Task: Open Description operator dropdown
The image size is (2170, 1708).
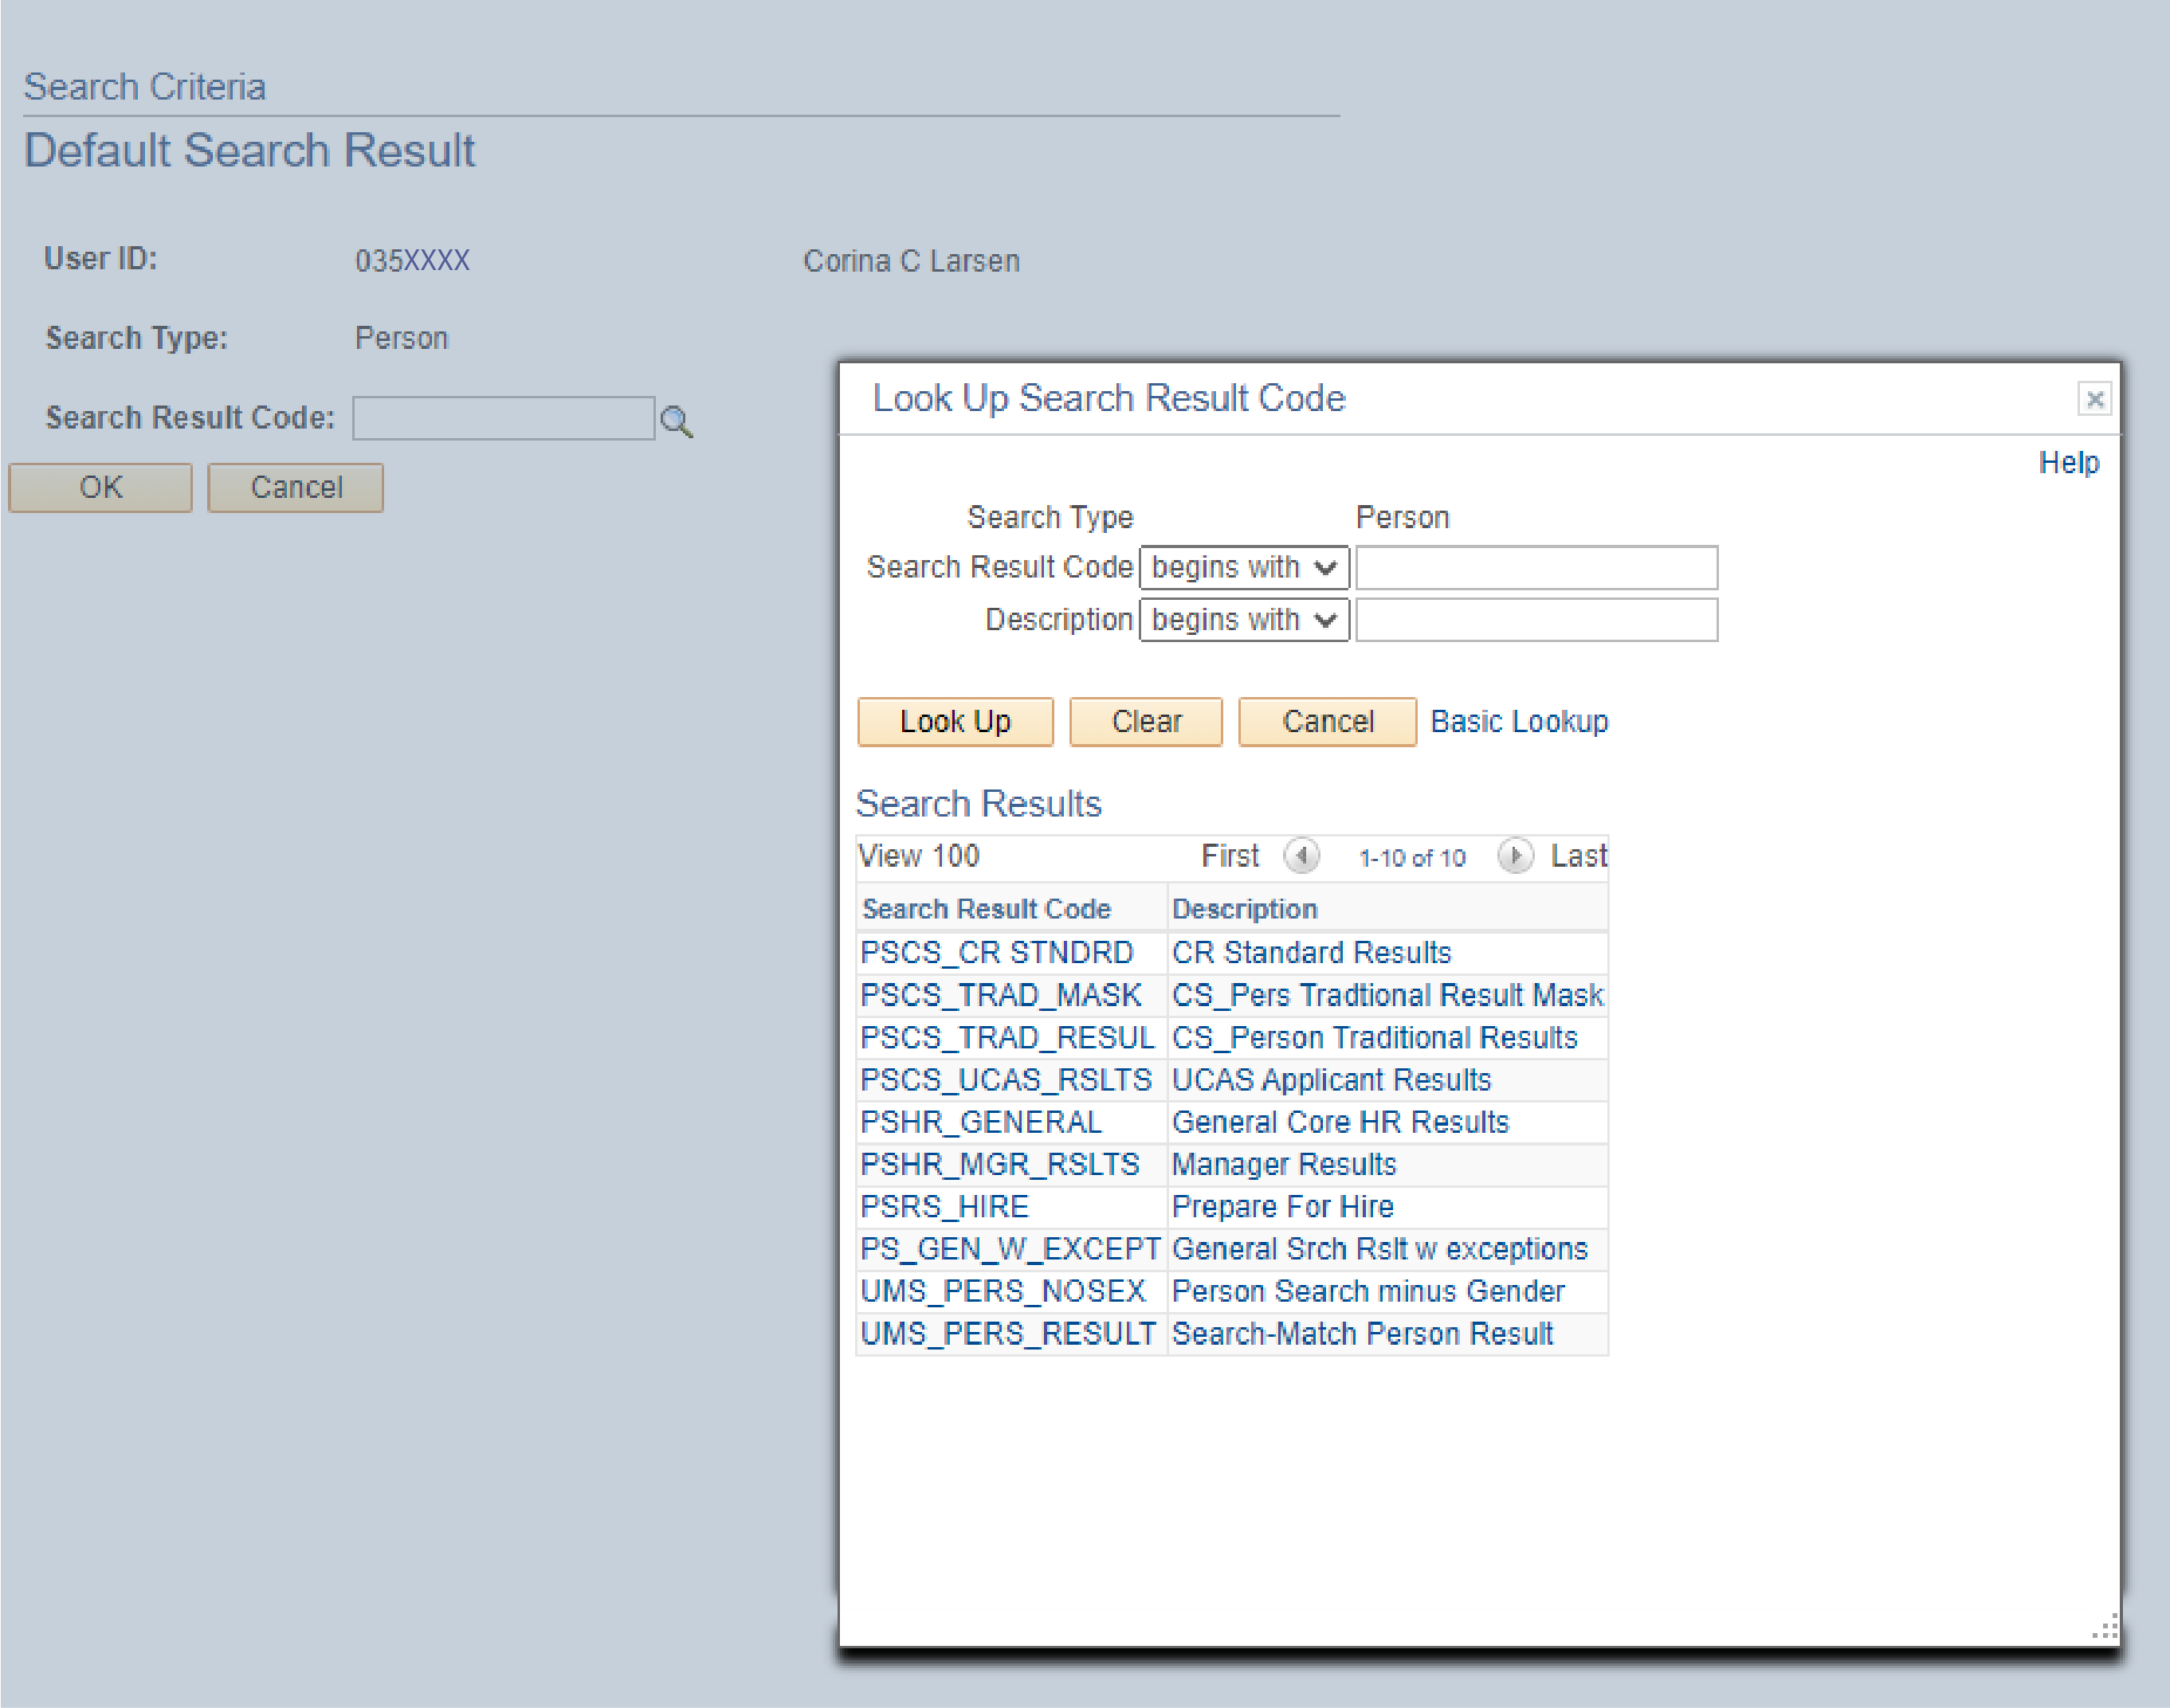Action: [1245, 620]
